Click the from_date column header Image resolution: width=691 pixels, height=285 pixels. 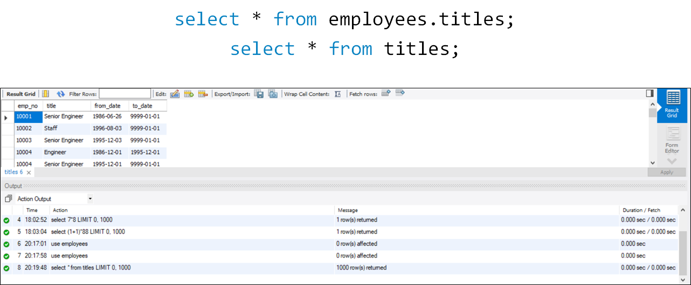point(110,106)
